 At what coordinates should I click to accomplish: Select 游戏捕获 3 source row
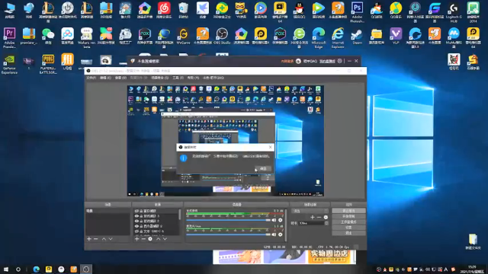click(156, 216)
